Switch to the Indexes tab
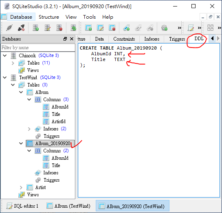The height and width of the screenshot is (213, 222). click(x=152, y=39)
